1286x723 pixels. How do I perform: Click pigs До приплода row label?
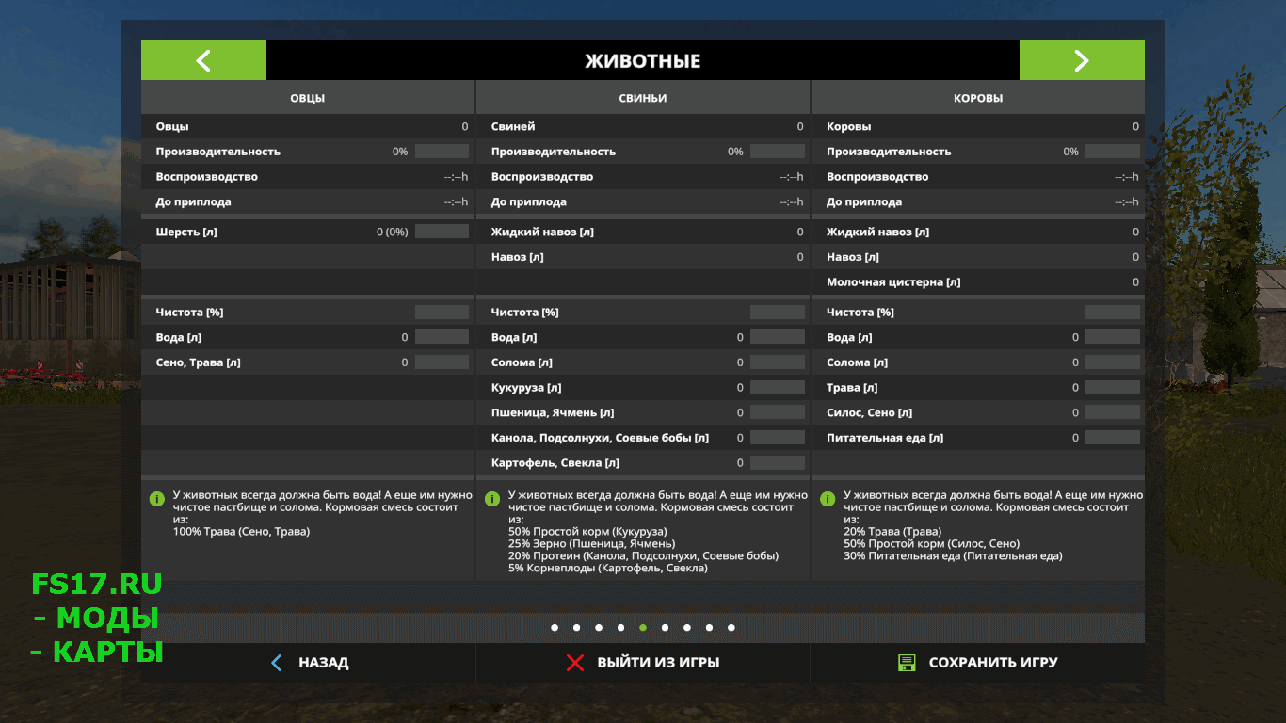528,202
